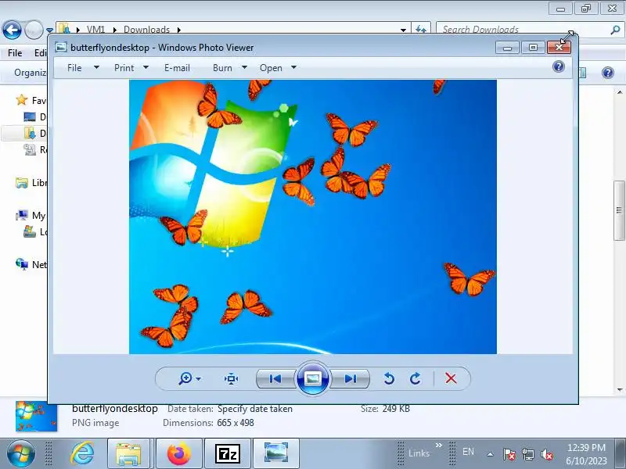Click the network tray icon

[x=528, y=454]
